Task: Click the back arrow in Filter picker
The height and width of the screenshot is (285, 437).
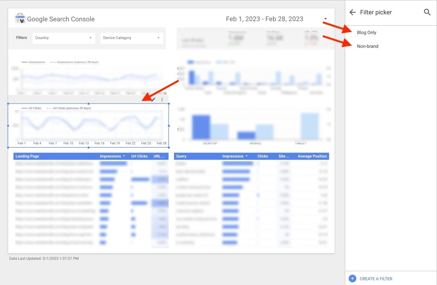Action: click(x=353, y=13)
